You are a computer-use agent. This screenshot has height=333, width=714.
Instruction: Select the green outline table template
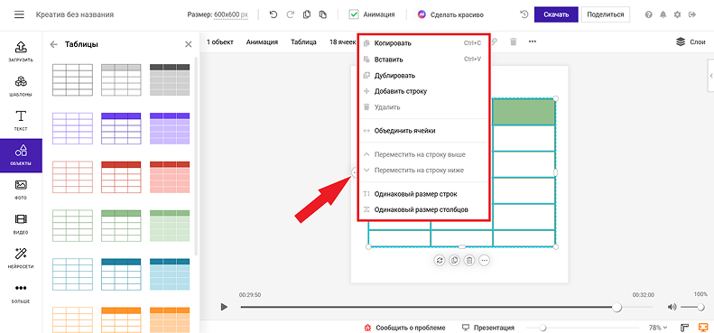point(72,226)
